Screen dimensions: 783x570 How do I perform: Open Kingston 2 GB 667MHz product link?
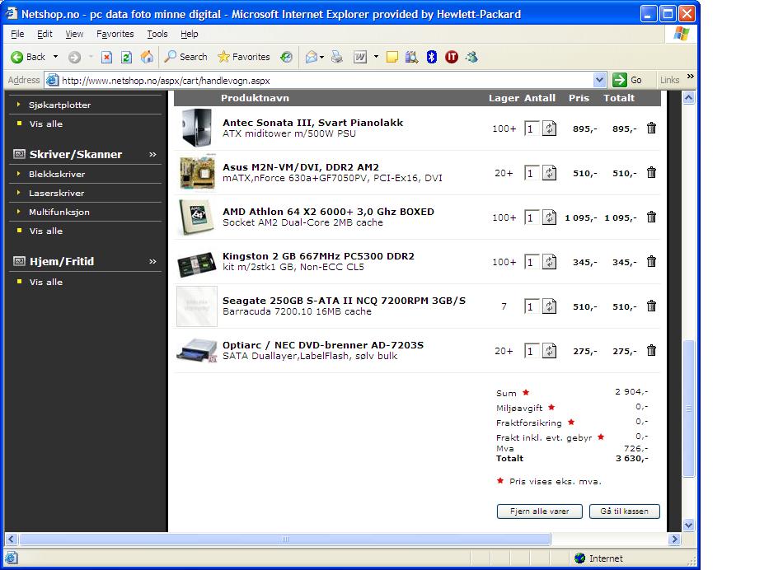pos(318,256)
